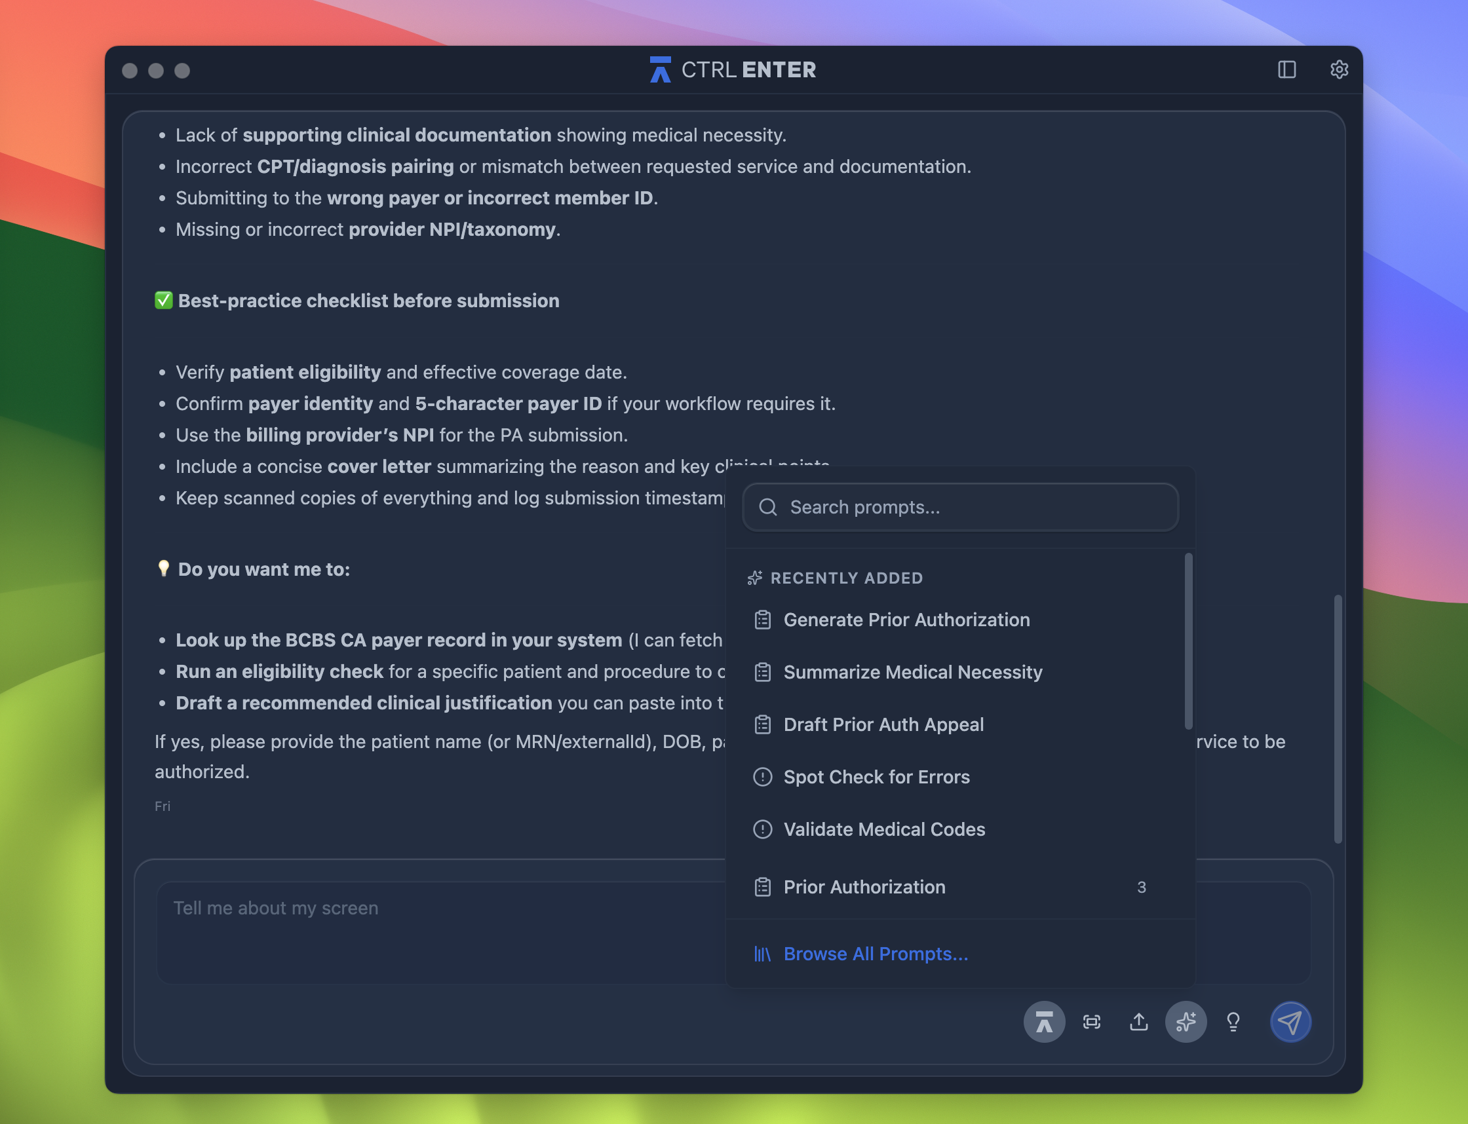The width and height of the screenshot is (1468, 1124).
Task: Click the Ctrl Enter logo button in toolbar
Action: point(1043,1022)
